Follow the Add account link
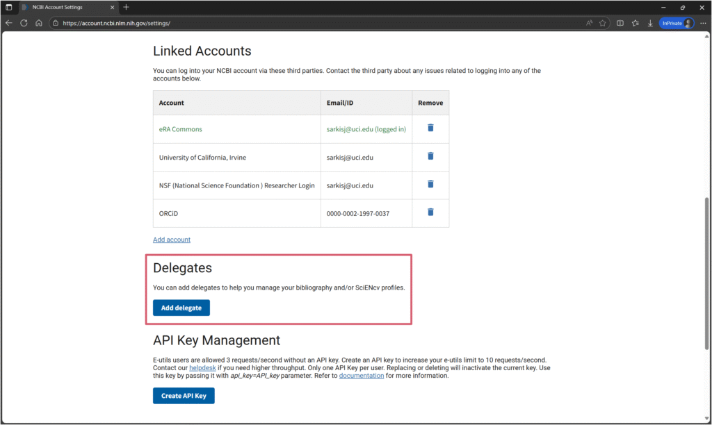The height and width of the screenshot is (425, 712). tap(172, 240)
